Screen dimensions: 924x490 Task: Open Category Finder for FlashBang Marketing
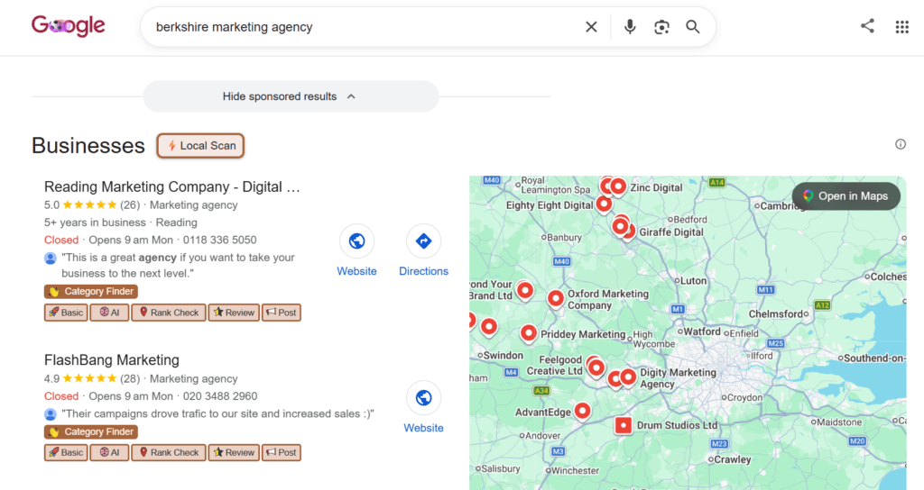pos(91,431)
